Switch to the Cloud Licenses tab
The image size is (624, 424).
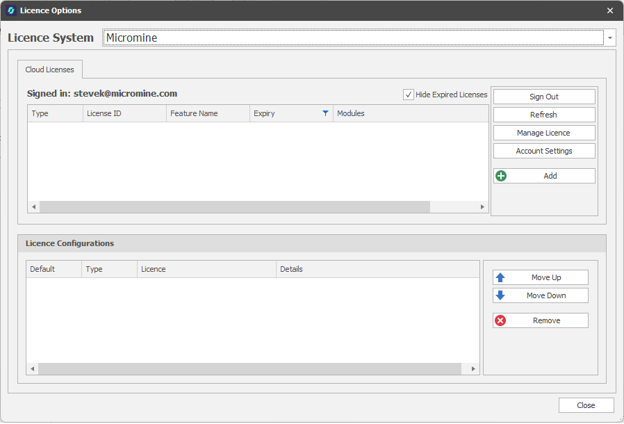pos(50,70)
